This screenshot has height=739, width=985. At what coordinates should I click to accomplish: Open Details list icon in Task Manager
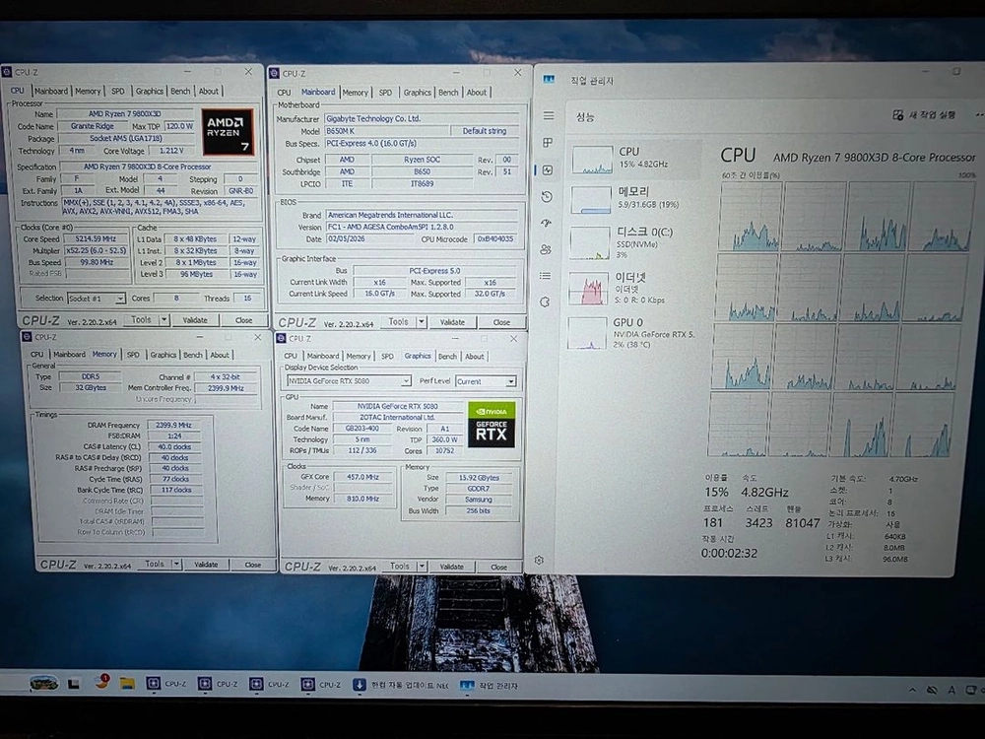pos(546,275)
